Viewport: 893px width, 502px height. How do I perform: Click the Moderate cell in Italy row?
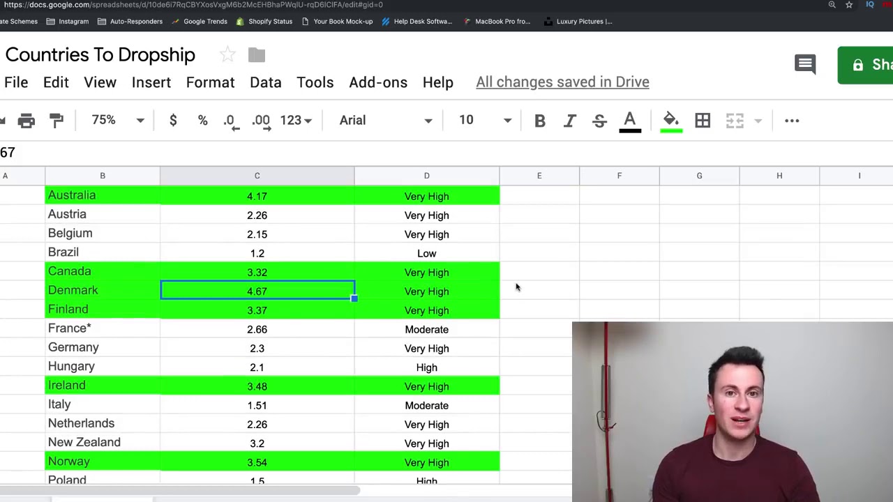[426, 405]
